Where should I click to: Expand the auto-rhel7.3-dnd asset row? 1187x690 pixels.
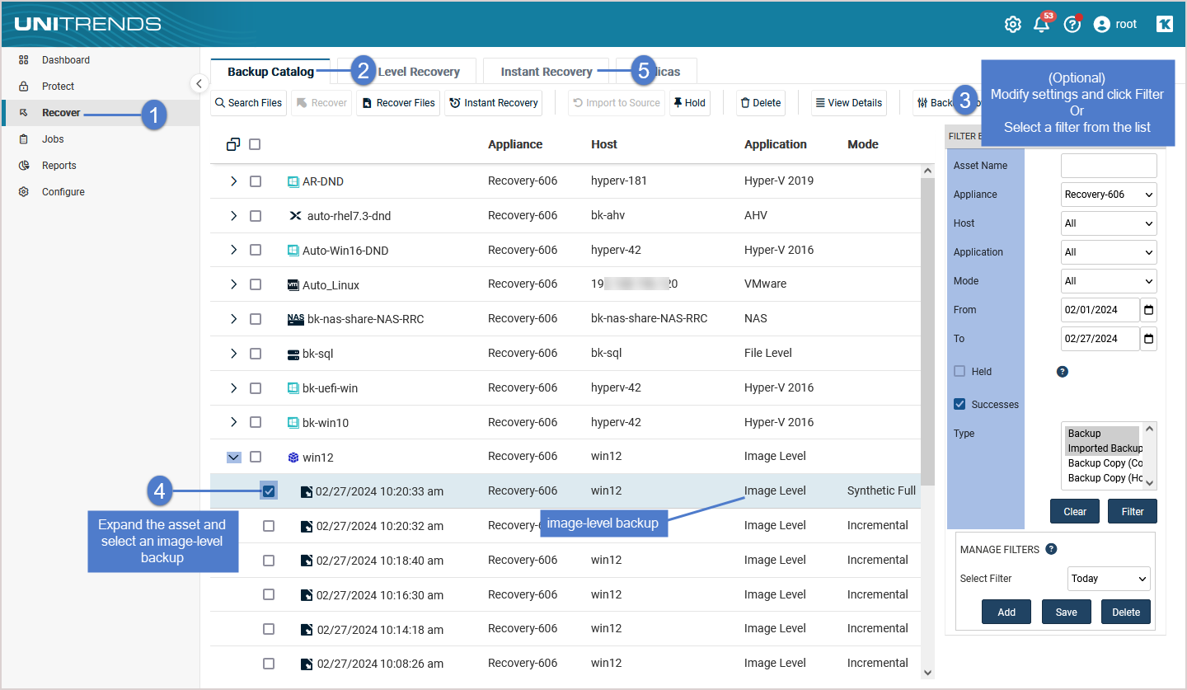(233, 216)
